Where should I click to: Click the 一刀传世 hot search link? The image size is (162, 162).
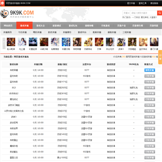(x=136, y=18)
